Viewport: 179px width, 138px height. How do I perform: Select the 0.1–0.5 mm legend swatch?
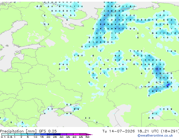(5, 134)
